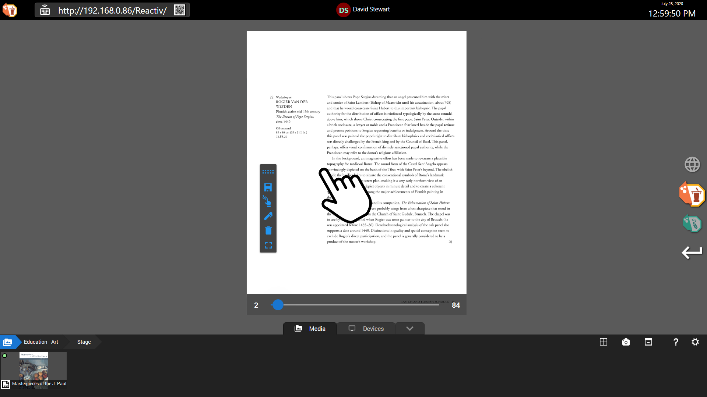Open settings with the gear icon

pos(695,342)
